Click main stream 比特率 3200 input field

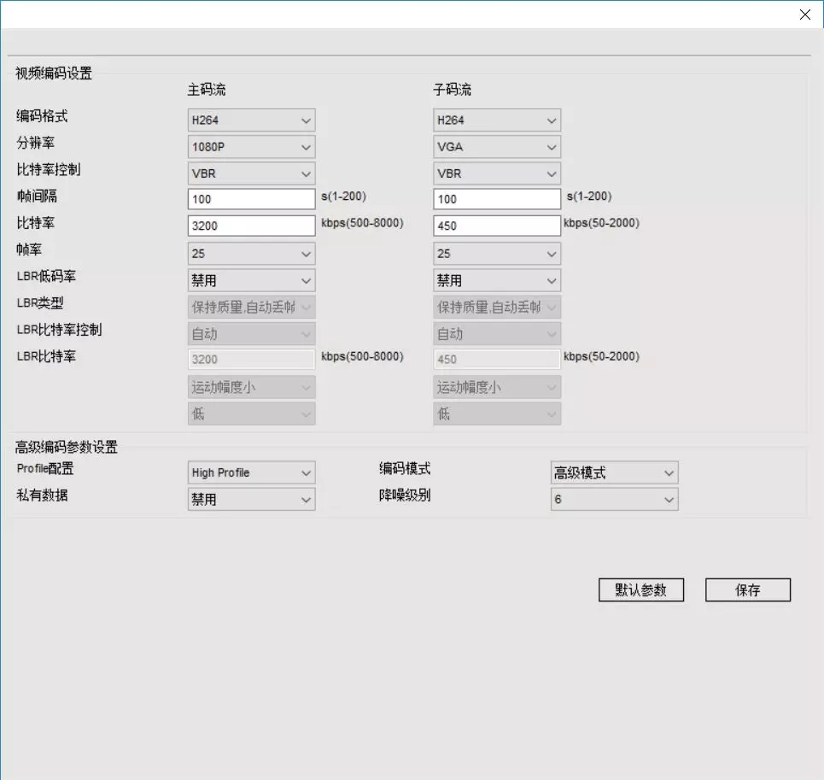tap(251, 226)
